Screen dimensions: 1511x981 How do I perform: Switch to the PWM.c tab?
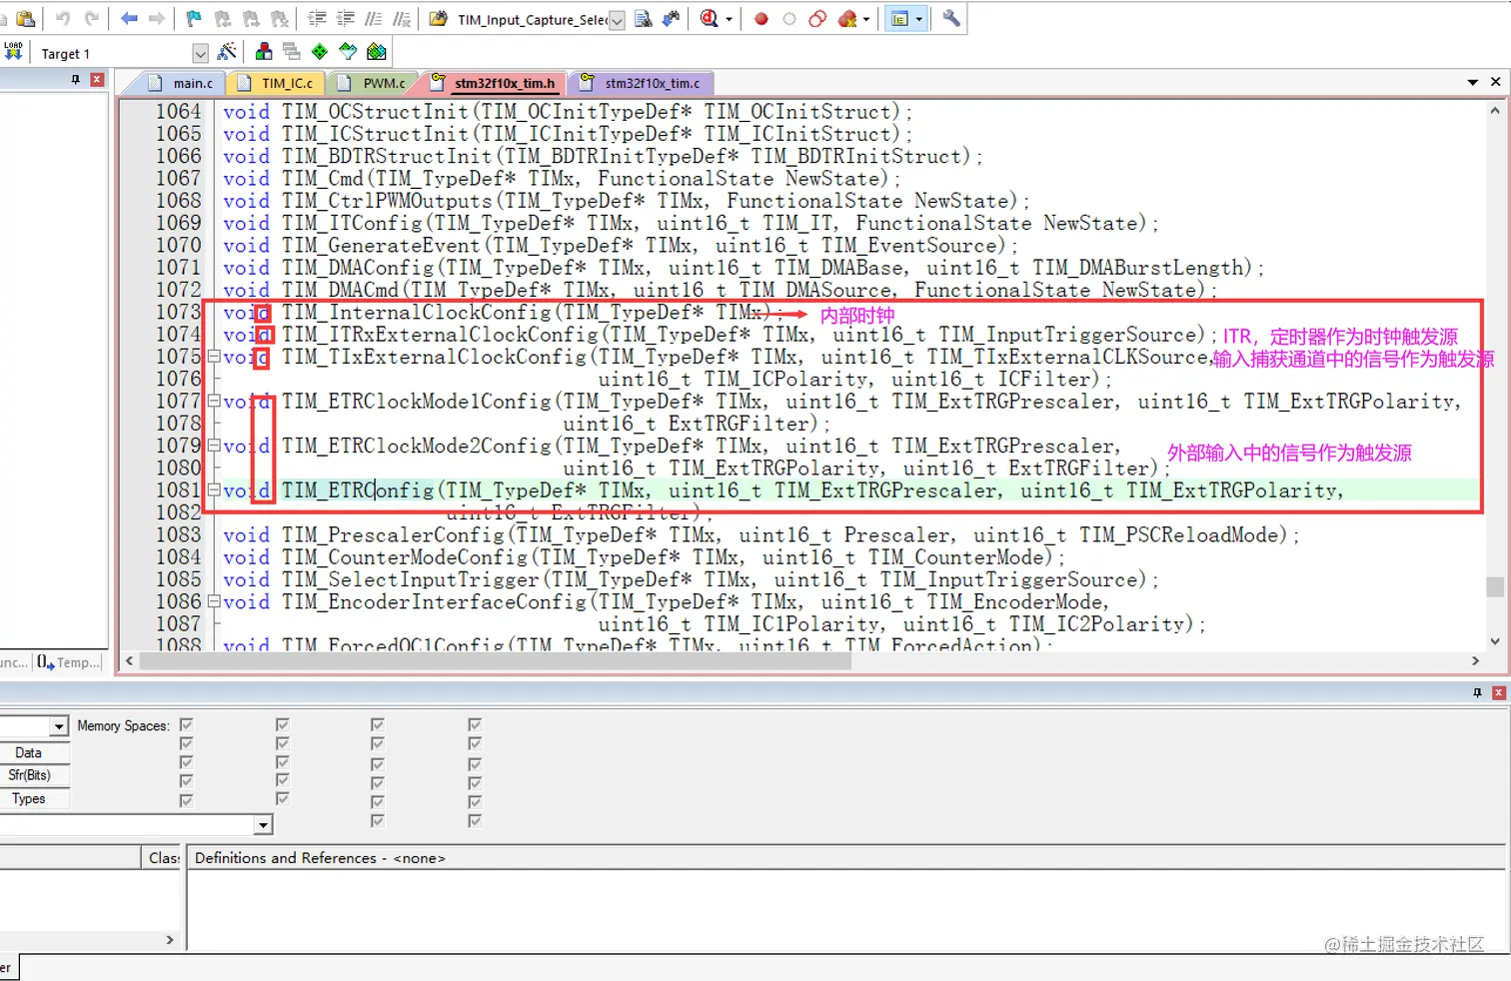[x=374, y=83]
